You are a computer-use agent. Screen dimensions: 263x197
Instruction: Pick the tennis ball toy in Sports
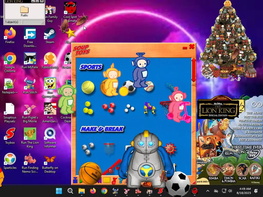point(88,87)
